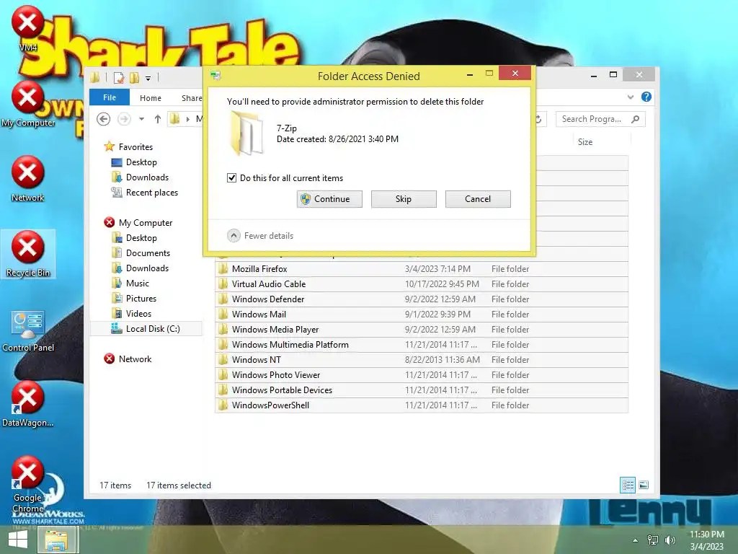
Task: Open Explorer Help question mark icon
Action: [x=646, y=97]
